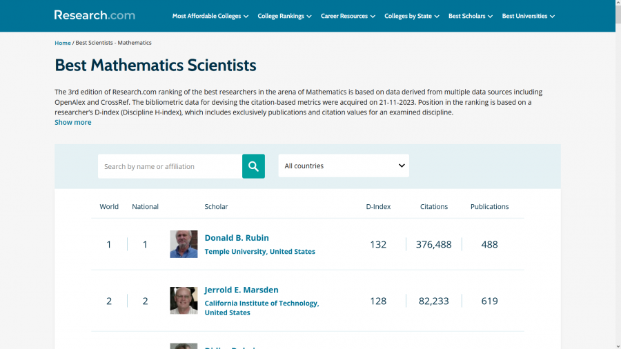The width and height of the screenshot is (621, 349).
Task: Click California Institute of Technology affiliation
Action: coord(262,303)
